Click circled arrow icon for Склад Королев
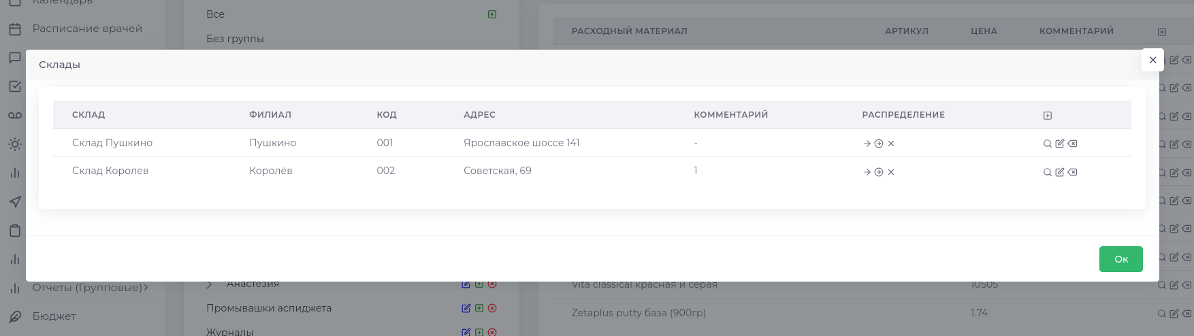Screen dimensions: 1194x336 879,172
